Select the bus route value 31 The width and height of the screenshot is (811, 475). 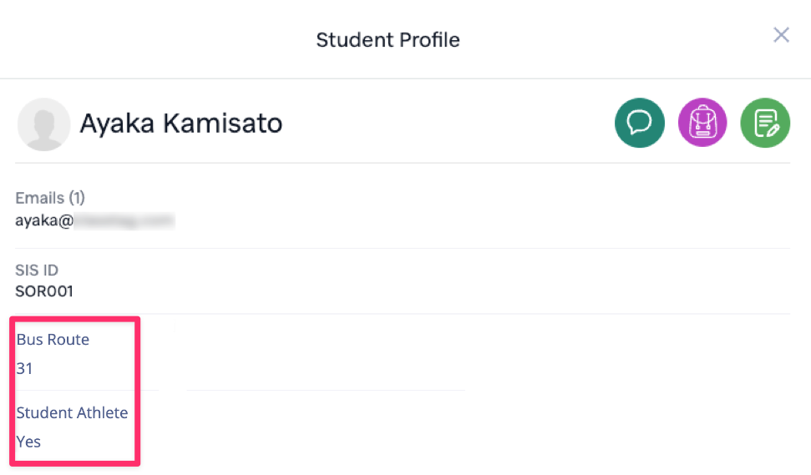pos(24,368)
